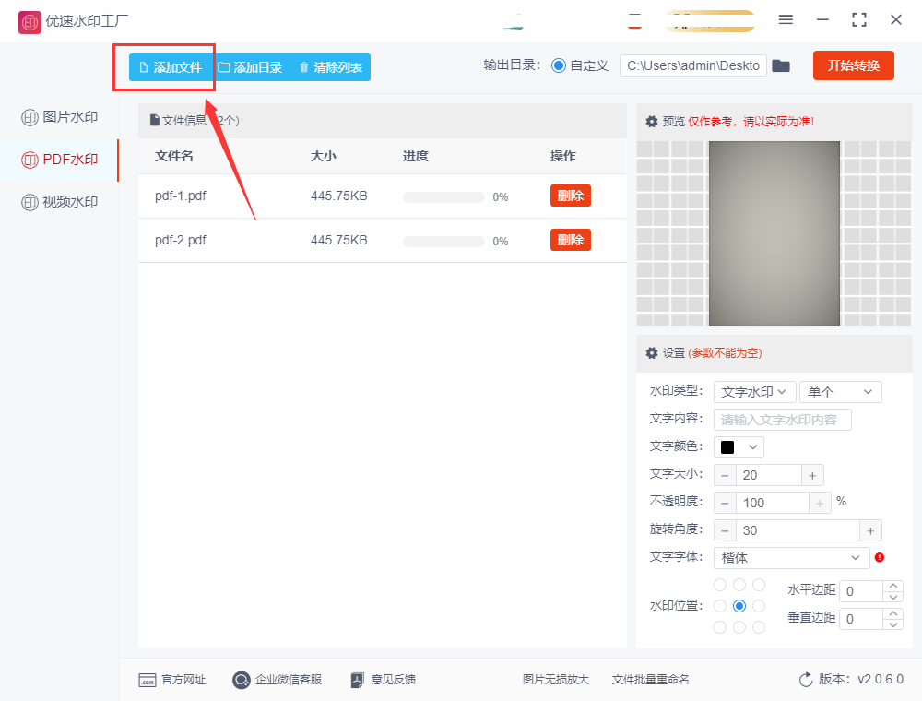The image size is (922, 701).
Task: Click the PDF preview thumbnail
Action: pos(774,232)
